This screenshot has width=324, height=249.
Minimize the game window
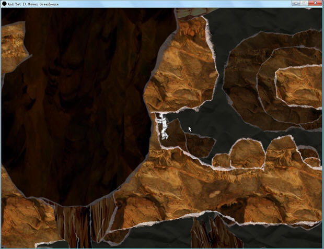coord(296,3)
